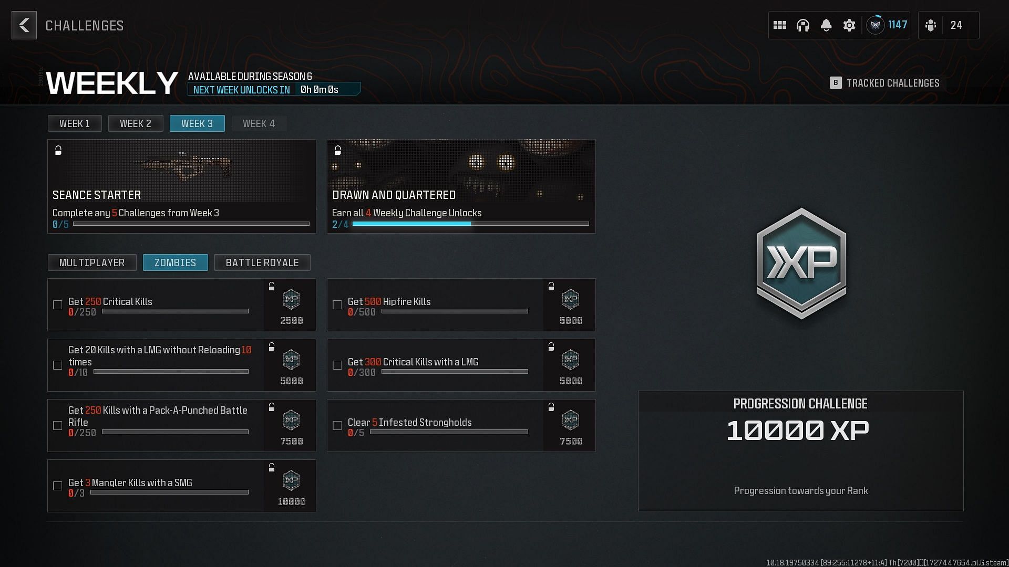Viewport: 1009px width, 567px height.
Task: Click the headset/audio icon top bar
Action: (802, 25)
